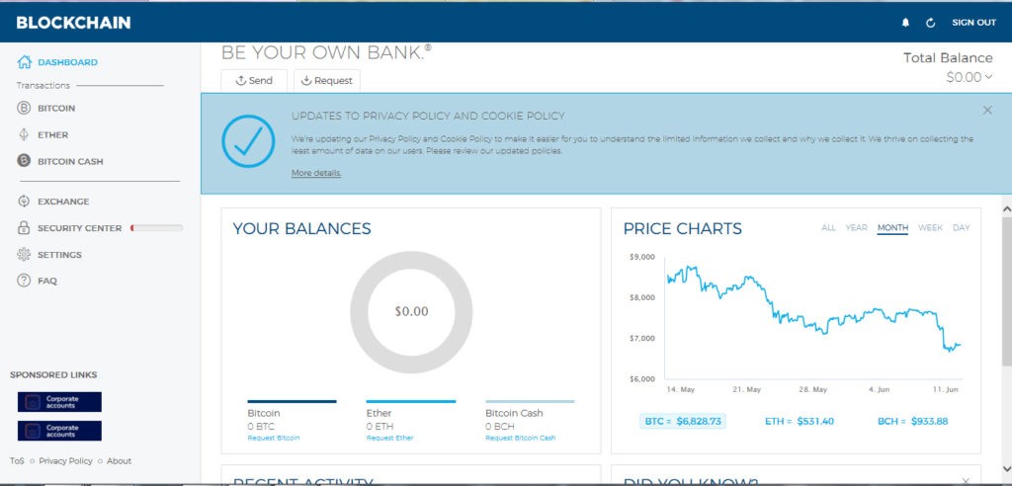Image resolution: width=1012 pixels, height=486 pixels.
Task: Switch price chart to YEAR
Action: pyautogui.click(x=857, y=228)
